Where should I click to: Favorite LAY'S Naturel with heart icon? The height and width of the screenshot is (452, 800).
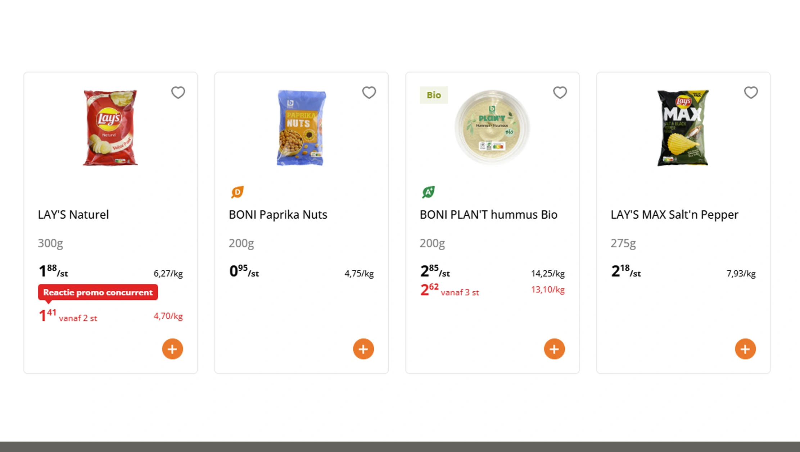(x=178, y=93)
